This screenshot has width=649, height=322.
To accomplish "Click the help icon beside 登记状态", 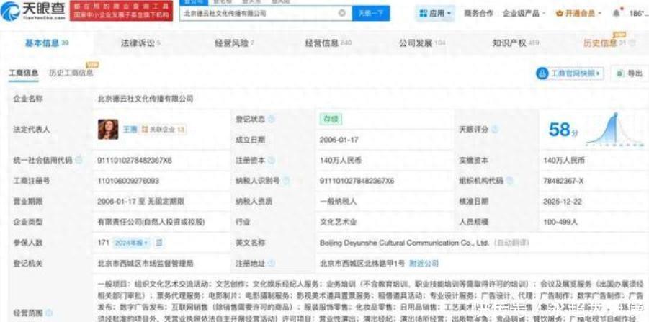I will click(x=272, y=119).
